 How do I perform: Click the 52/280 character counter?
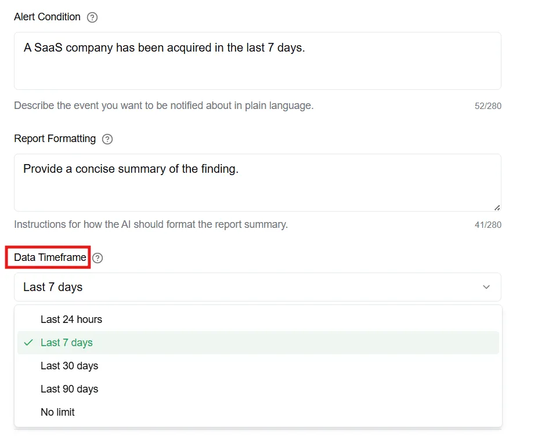[x=488, y=106]
